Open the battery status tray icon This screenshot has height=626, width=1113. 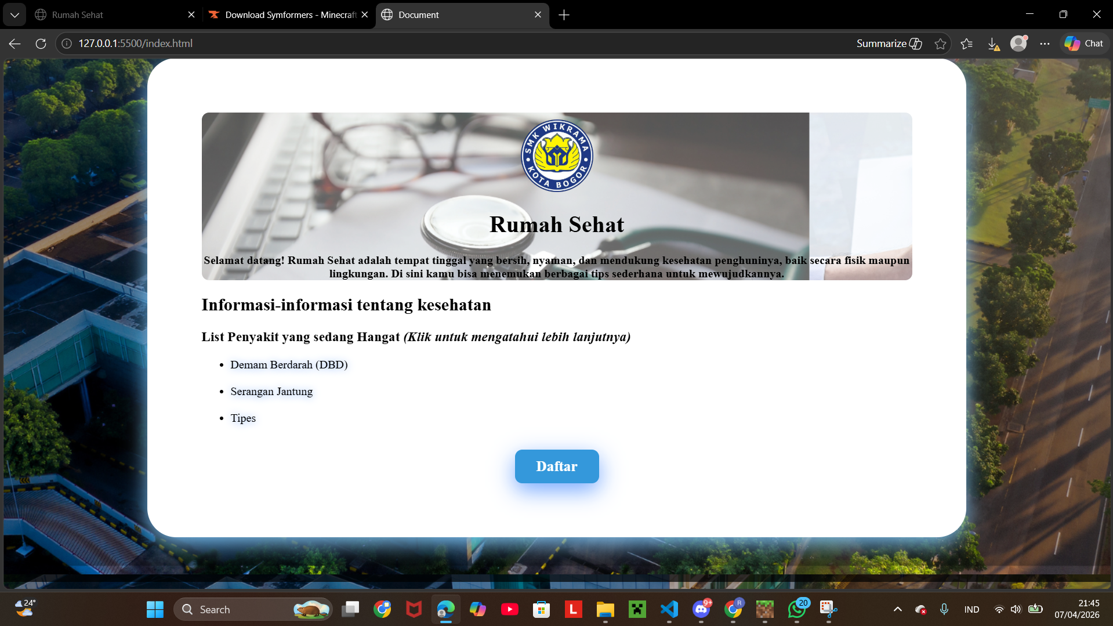point(1035,609)
